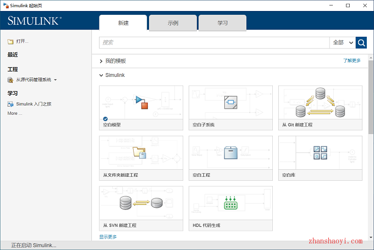Click the blue search magnifier button
Image resolution: width=374 pixels, height=250 pixels.
[361, 43]
